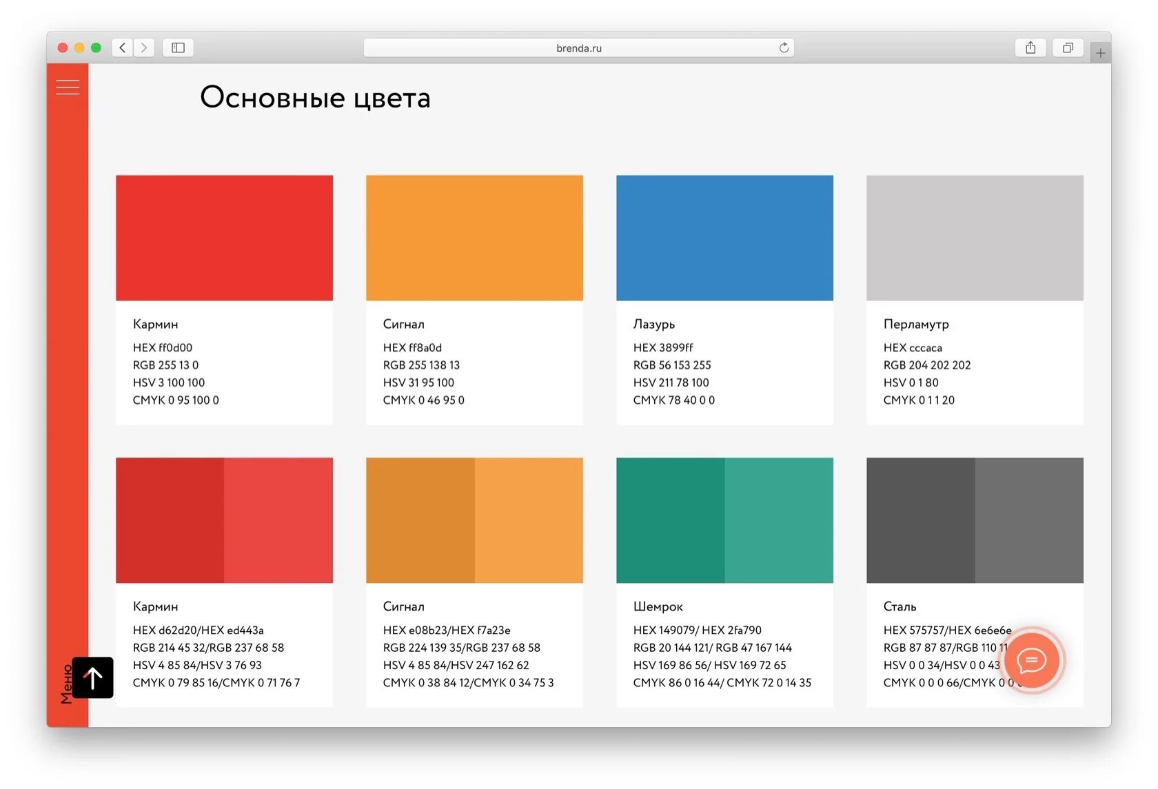This screenshot has height=789, width=1158.
Task: Open the orange chat bubble widget
Action: pos(1032,661)
